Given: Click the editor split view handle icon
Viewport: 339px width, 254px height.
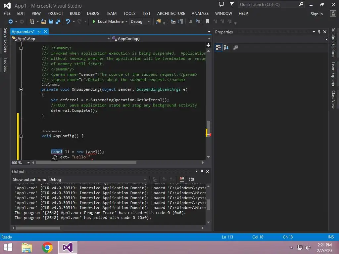Looking at the screenshot, I should 209,45.
